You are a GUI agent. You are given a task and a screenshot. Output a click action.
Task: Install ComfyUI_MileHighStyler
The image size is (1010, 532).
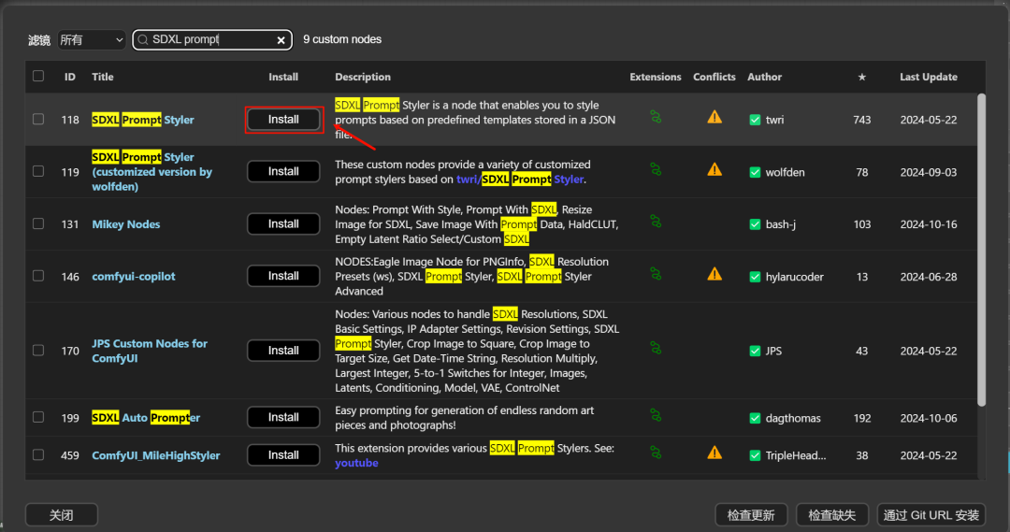283,454
